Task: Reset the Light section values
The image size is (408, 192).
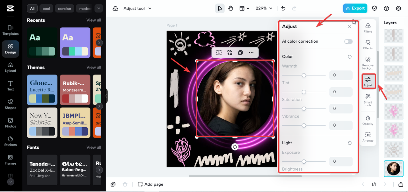Action: pos(350,143)
